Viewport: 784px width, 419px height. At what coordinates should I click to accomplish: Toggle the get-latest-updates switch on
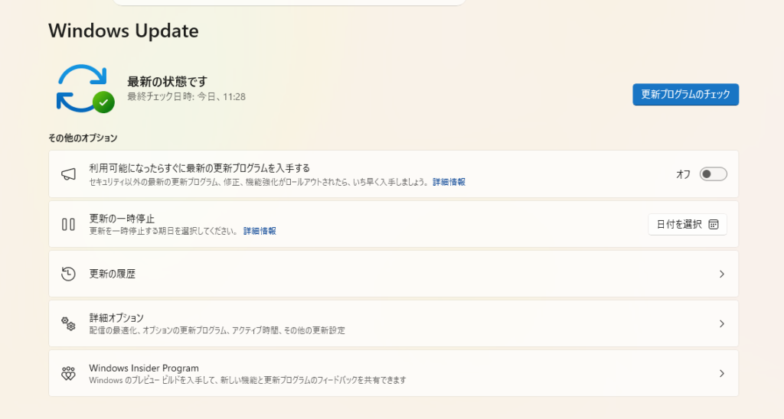pos(713,174)
